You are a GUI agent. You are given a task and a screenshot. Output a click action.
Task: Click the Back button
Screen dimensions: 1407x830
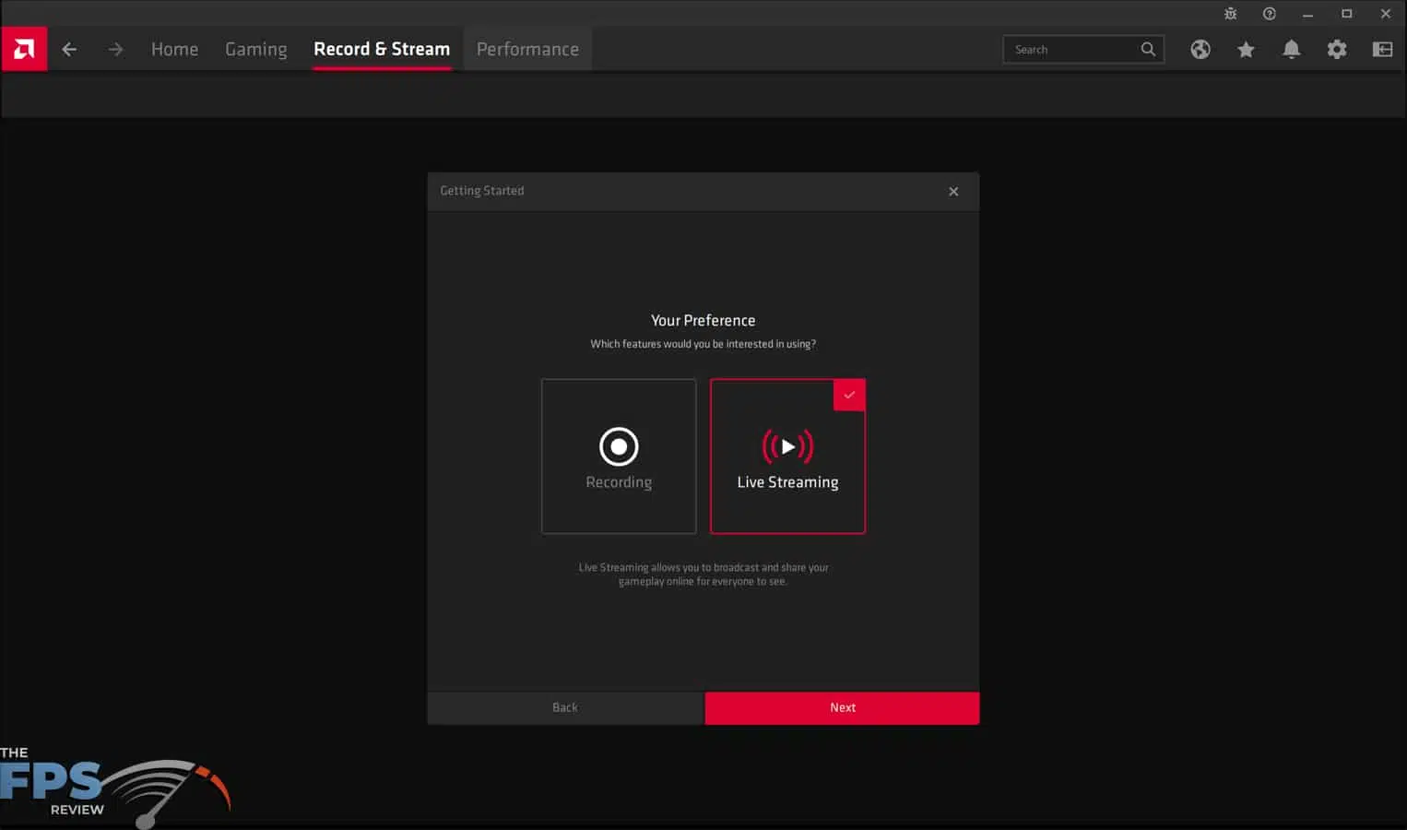[565, 707]
